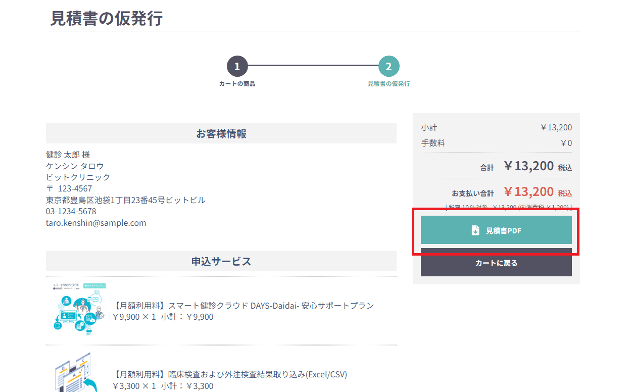This screenshot has height=392, width=632.
Task: Select the step 1 circle in the progress bar
Action: 237,66
